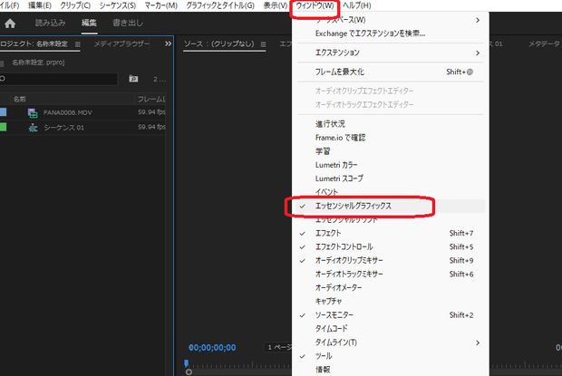Screen dimensions: 562x376
Task: Click the blue label of PANA0006.MOV
Action: pyautogui.click(x=3, y=112)
